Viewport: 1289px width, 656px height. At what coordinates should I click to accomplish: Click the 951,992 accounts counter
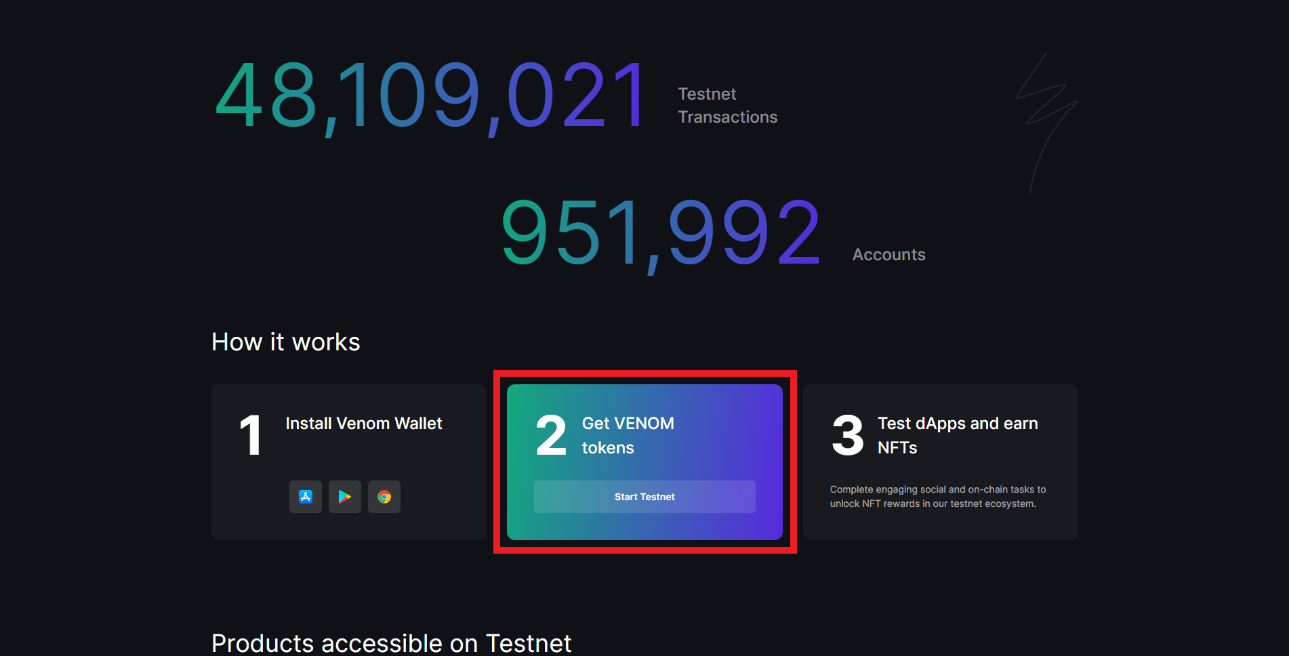(661, 234)
